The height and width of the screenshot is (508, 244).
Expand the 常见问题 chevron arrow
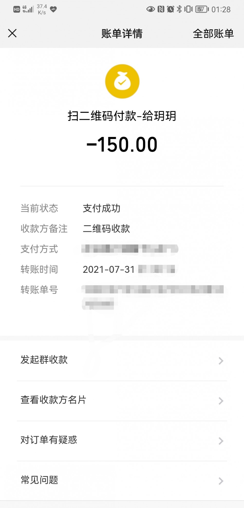coord(221,481)
